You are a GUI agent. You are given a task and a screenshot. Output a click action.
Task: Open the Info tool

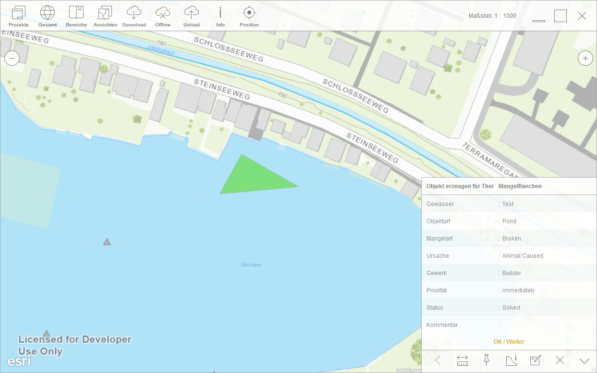click(x=220, y=16)
